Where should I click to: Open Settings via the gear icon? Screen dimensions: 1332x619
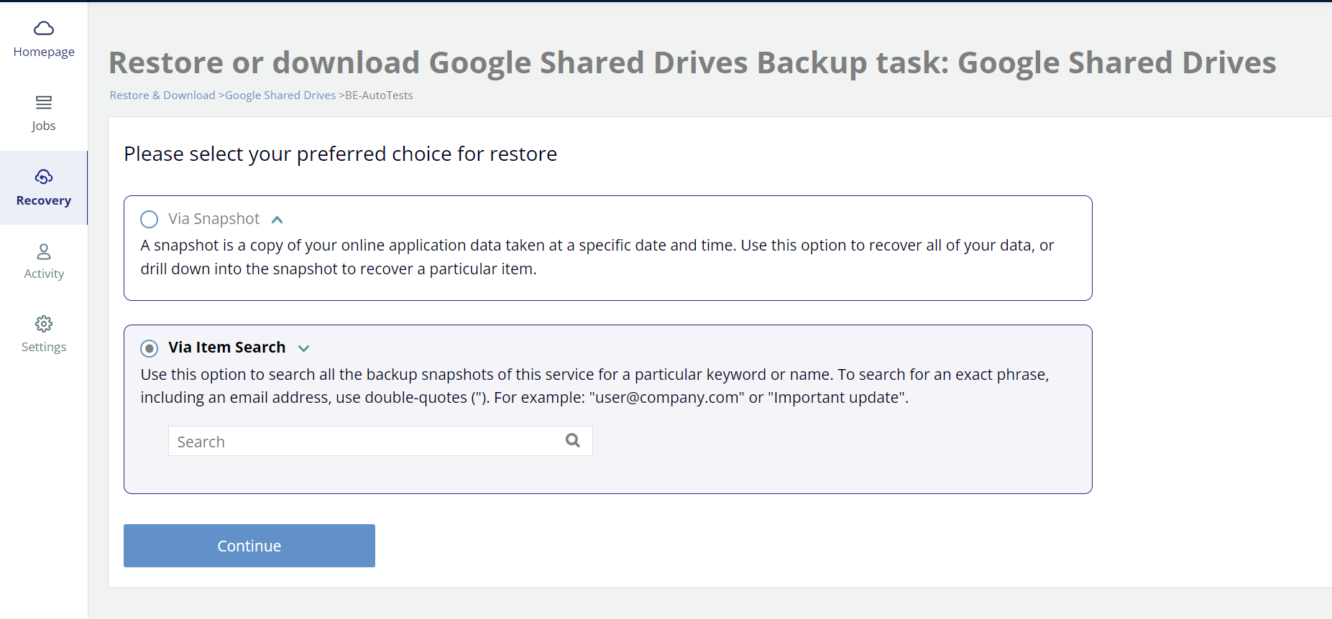point(44,324)
